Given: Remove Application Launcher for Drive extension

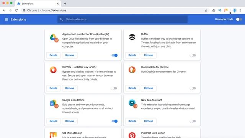Looking at the screenshot, I should [x=70, y=55].
